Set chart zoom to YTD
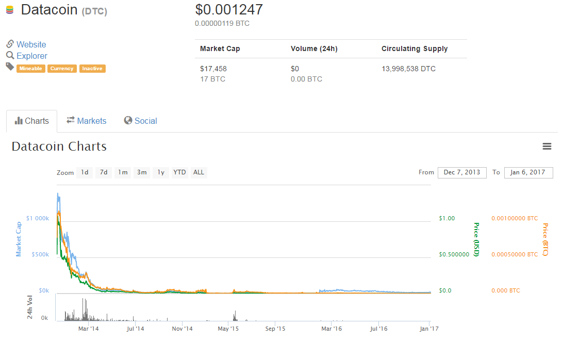The image size is (563, 341). tap(179, 172)
